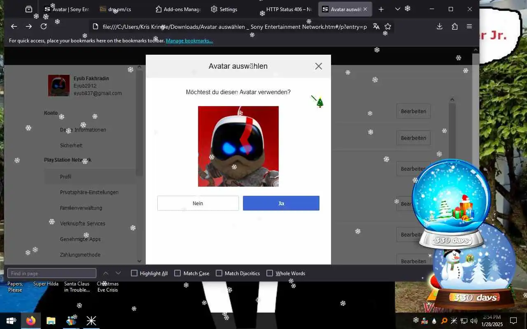The height and width of the screenshot is (329, 527).
Task: Open the list all tabs dropdown
Action: [x=397, y=9]
